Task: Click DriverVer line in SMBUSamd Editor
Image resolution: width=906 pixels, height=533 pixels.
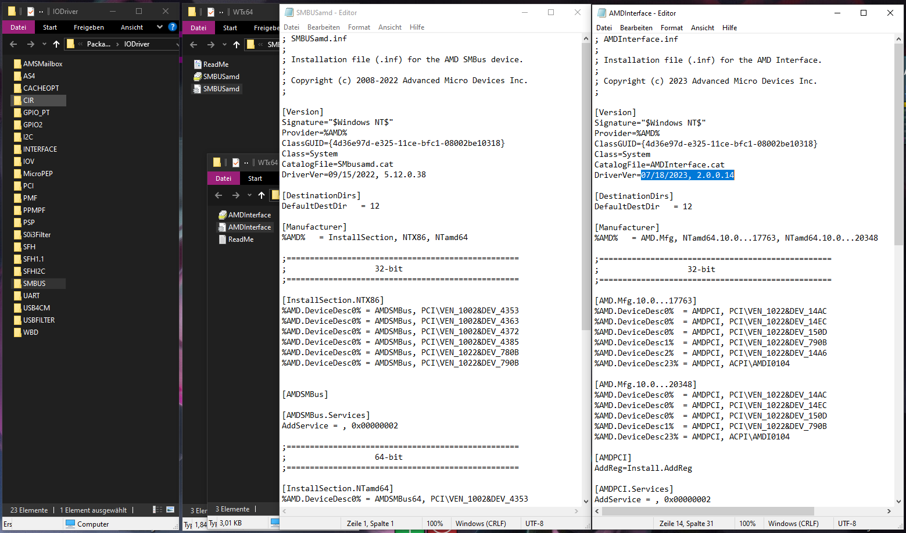Action: (x=354, y=175)
